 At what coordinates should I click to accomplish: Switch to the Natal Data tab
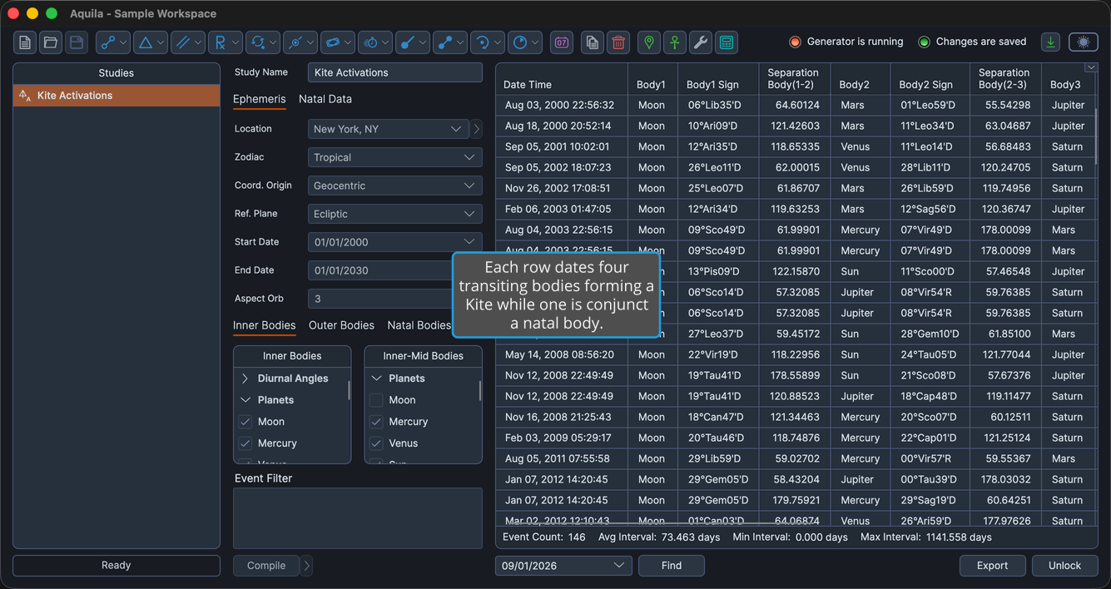(325, 99)
